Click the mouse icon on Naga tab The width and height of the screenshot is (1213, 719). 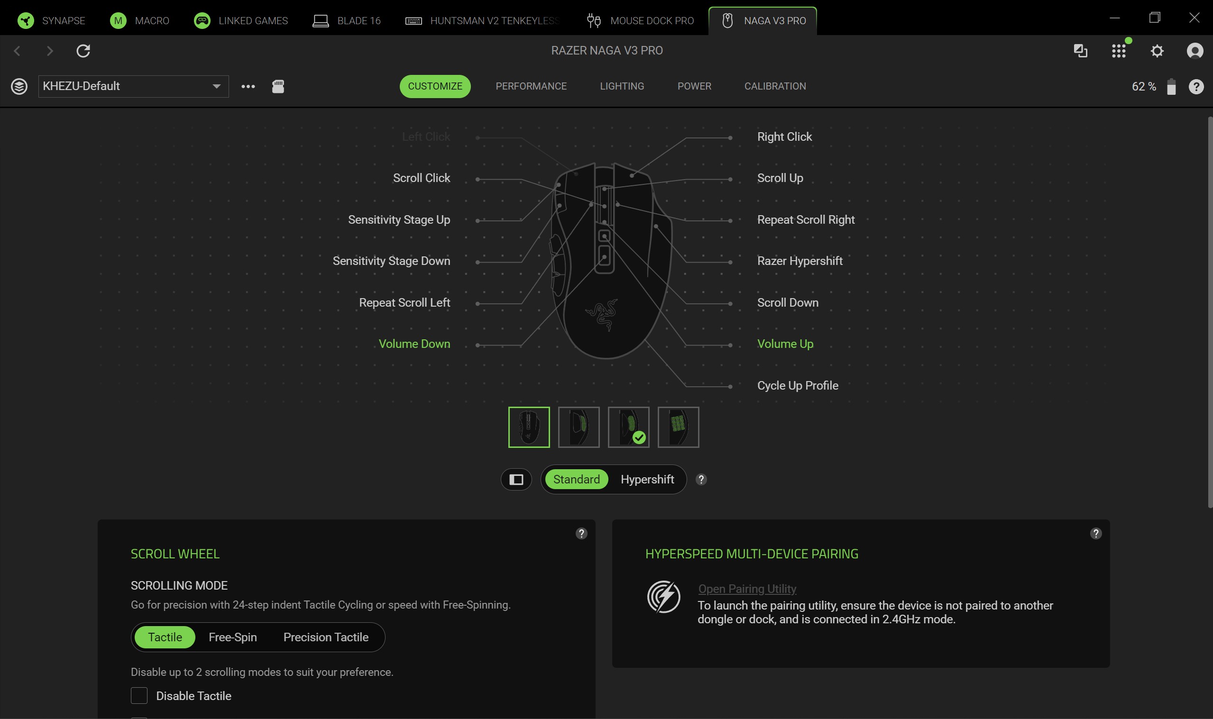(x=727, y=20)
